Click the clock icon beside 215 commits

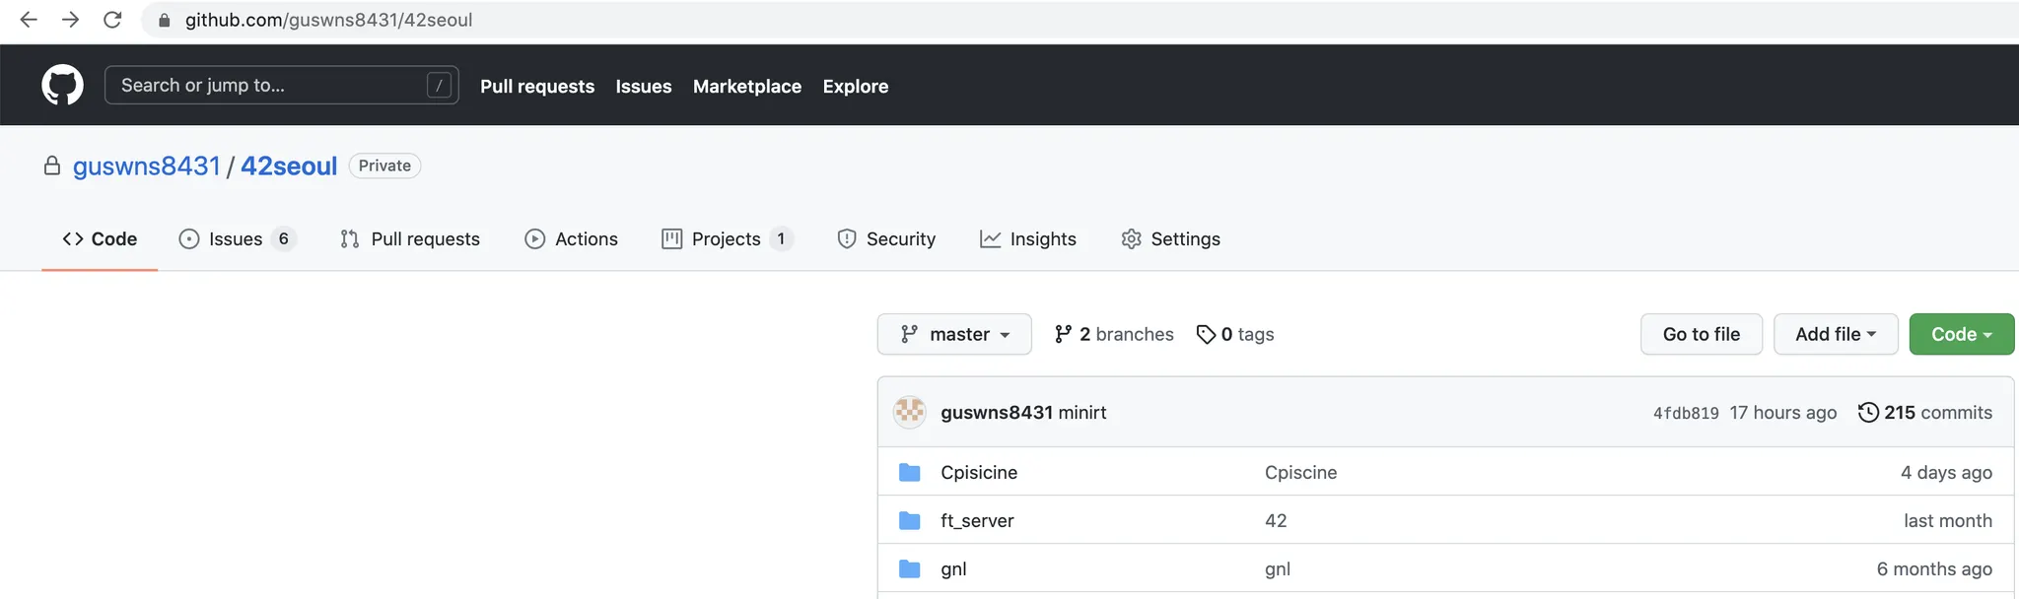pyautogui.click(x=1867, y=412)
